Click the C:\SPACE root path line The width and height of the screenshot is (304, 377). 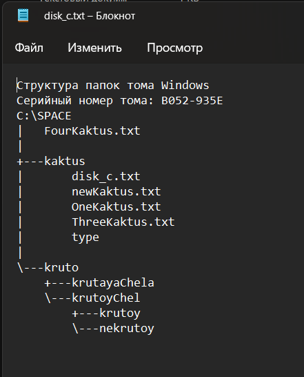click(44, 116)
